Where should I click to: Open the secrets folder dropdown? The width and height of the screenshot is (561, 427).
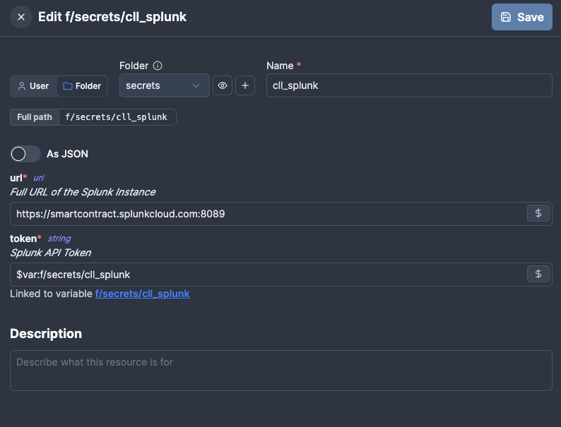164,85
